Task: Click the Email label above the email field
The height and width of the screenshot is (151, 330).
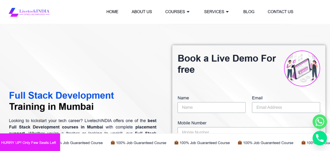Action: click(257, 98)
